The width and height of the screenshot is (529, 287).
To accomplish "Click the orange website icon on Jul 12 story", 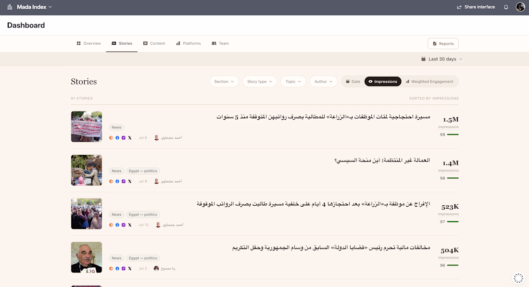I will coord(111,225).
